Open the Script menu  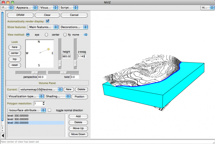pyautogui.click(x=68, y=8)
